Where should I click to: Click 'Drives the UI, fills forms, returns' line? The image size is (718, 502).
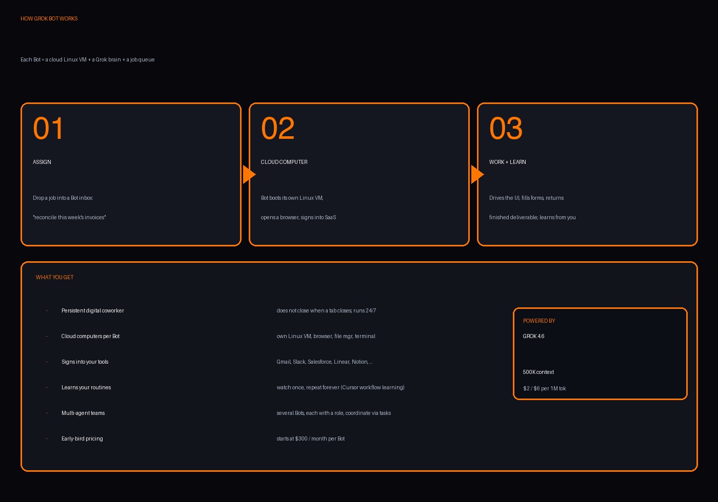coord(527,198)
